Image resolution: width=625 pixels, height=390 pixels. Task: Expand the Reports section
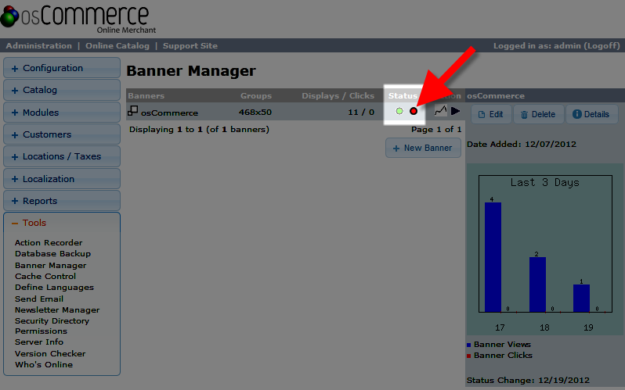(x=62, y=201)
